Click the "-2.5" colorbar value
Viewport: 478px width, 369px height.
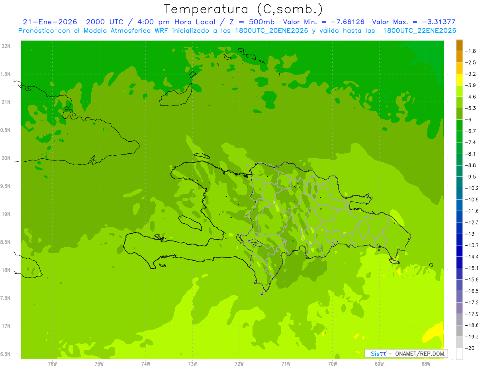tap(471, 62)
